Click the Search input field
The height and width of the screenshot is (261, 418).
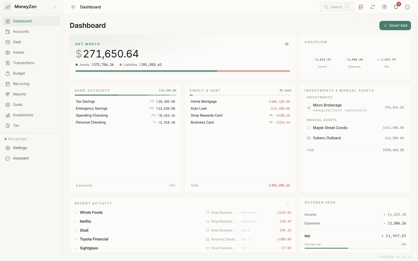point(337,7)
